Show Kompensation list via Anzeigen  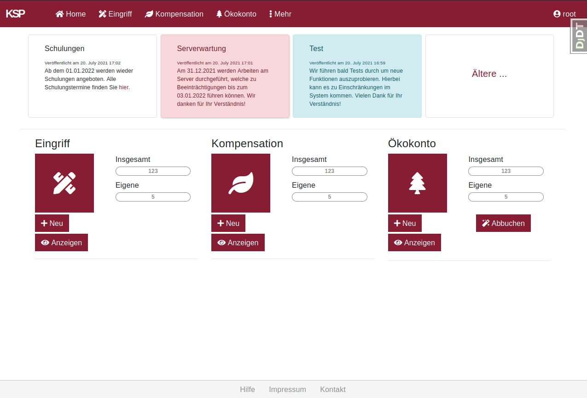pyautogui.click(x=238, y=242)
